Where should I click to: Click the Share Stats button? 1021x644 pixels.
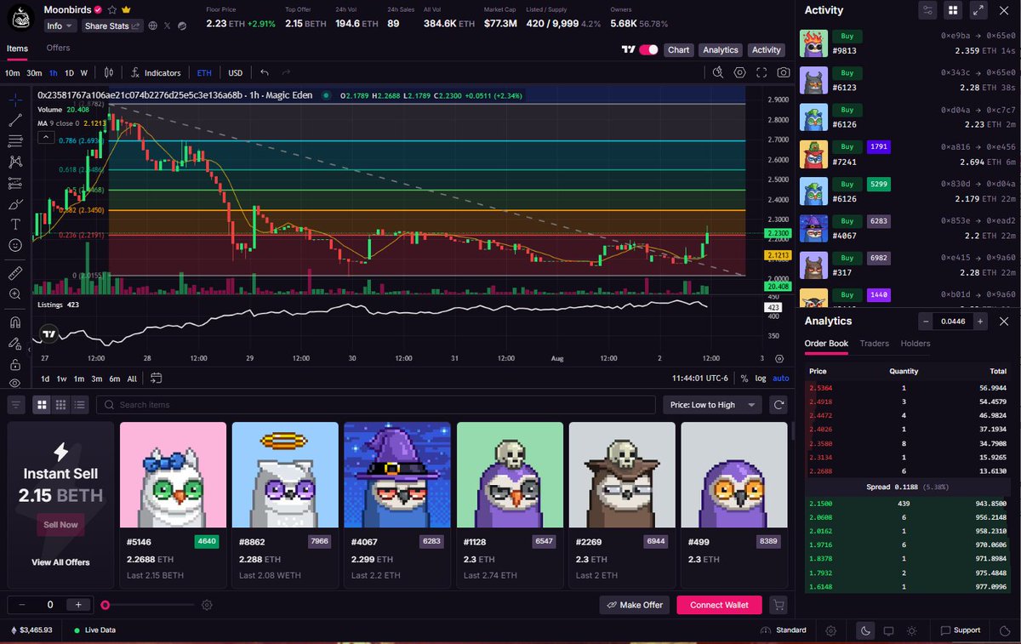coord(113,26)
